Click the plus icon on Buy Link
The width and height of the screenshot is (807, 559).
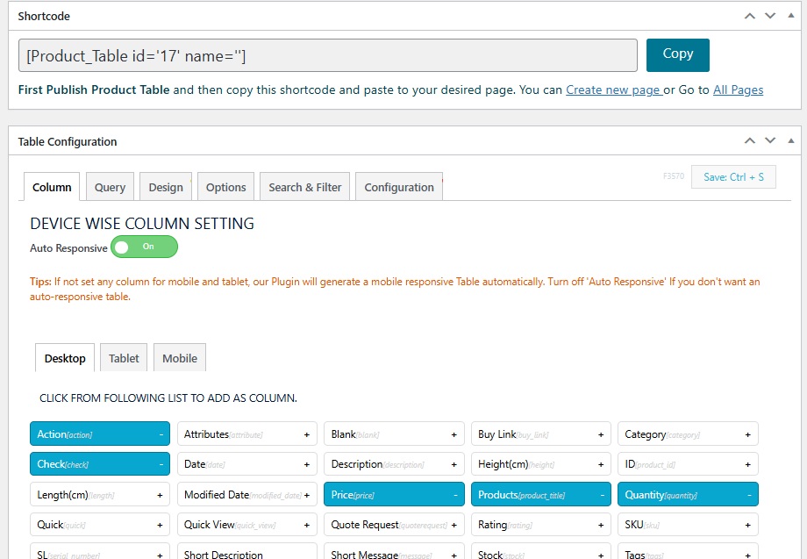tap(601, 434)
